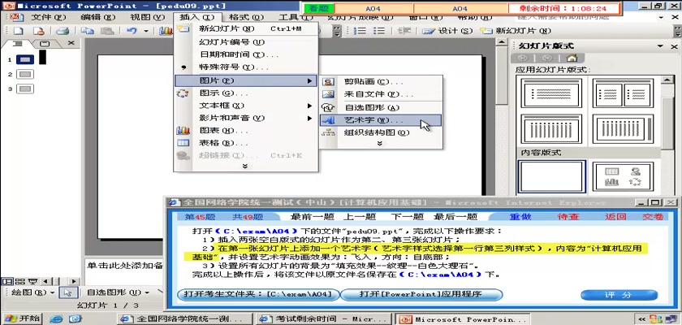Select the blank content layout thumbnail
Screen dimensions: 682x325
[552, 176]
